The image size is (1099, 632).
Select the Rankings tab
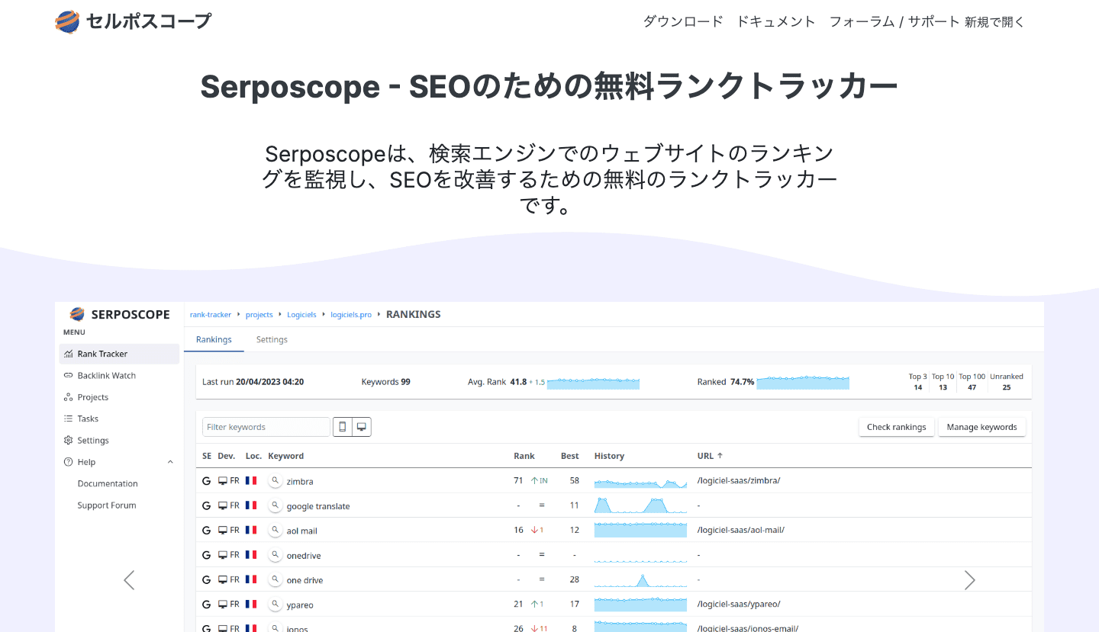[x=214, y=338]
